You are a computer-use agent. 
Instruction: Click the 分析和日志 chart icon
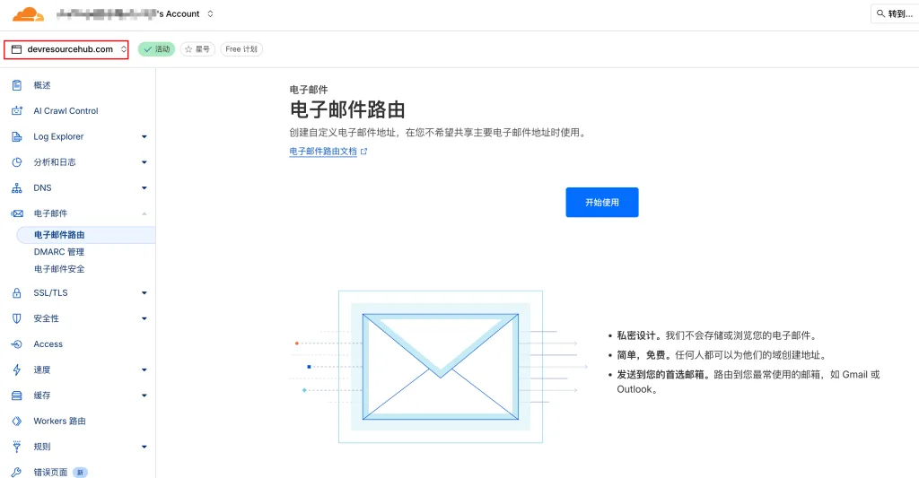pyautogui.click(x=17, y=162)
